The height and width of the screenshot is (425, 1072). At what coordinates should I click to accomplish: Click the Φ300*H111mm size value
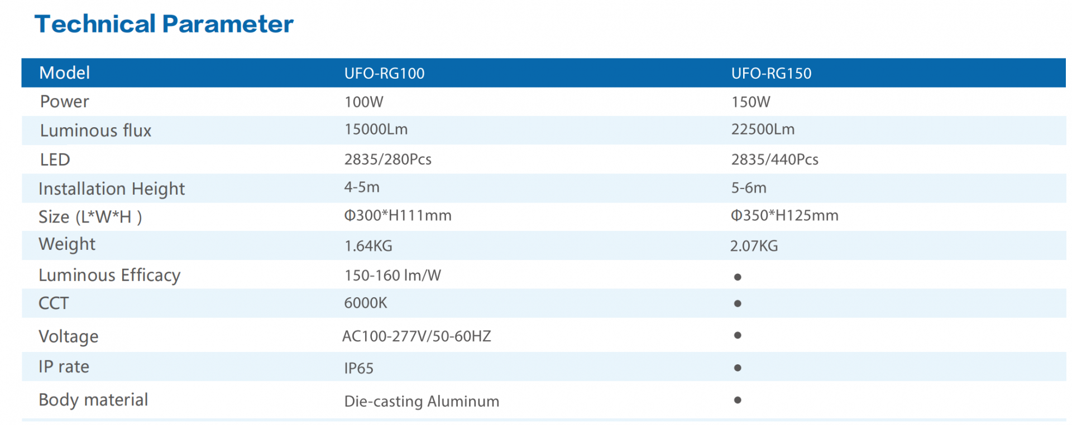point(398,215)
